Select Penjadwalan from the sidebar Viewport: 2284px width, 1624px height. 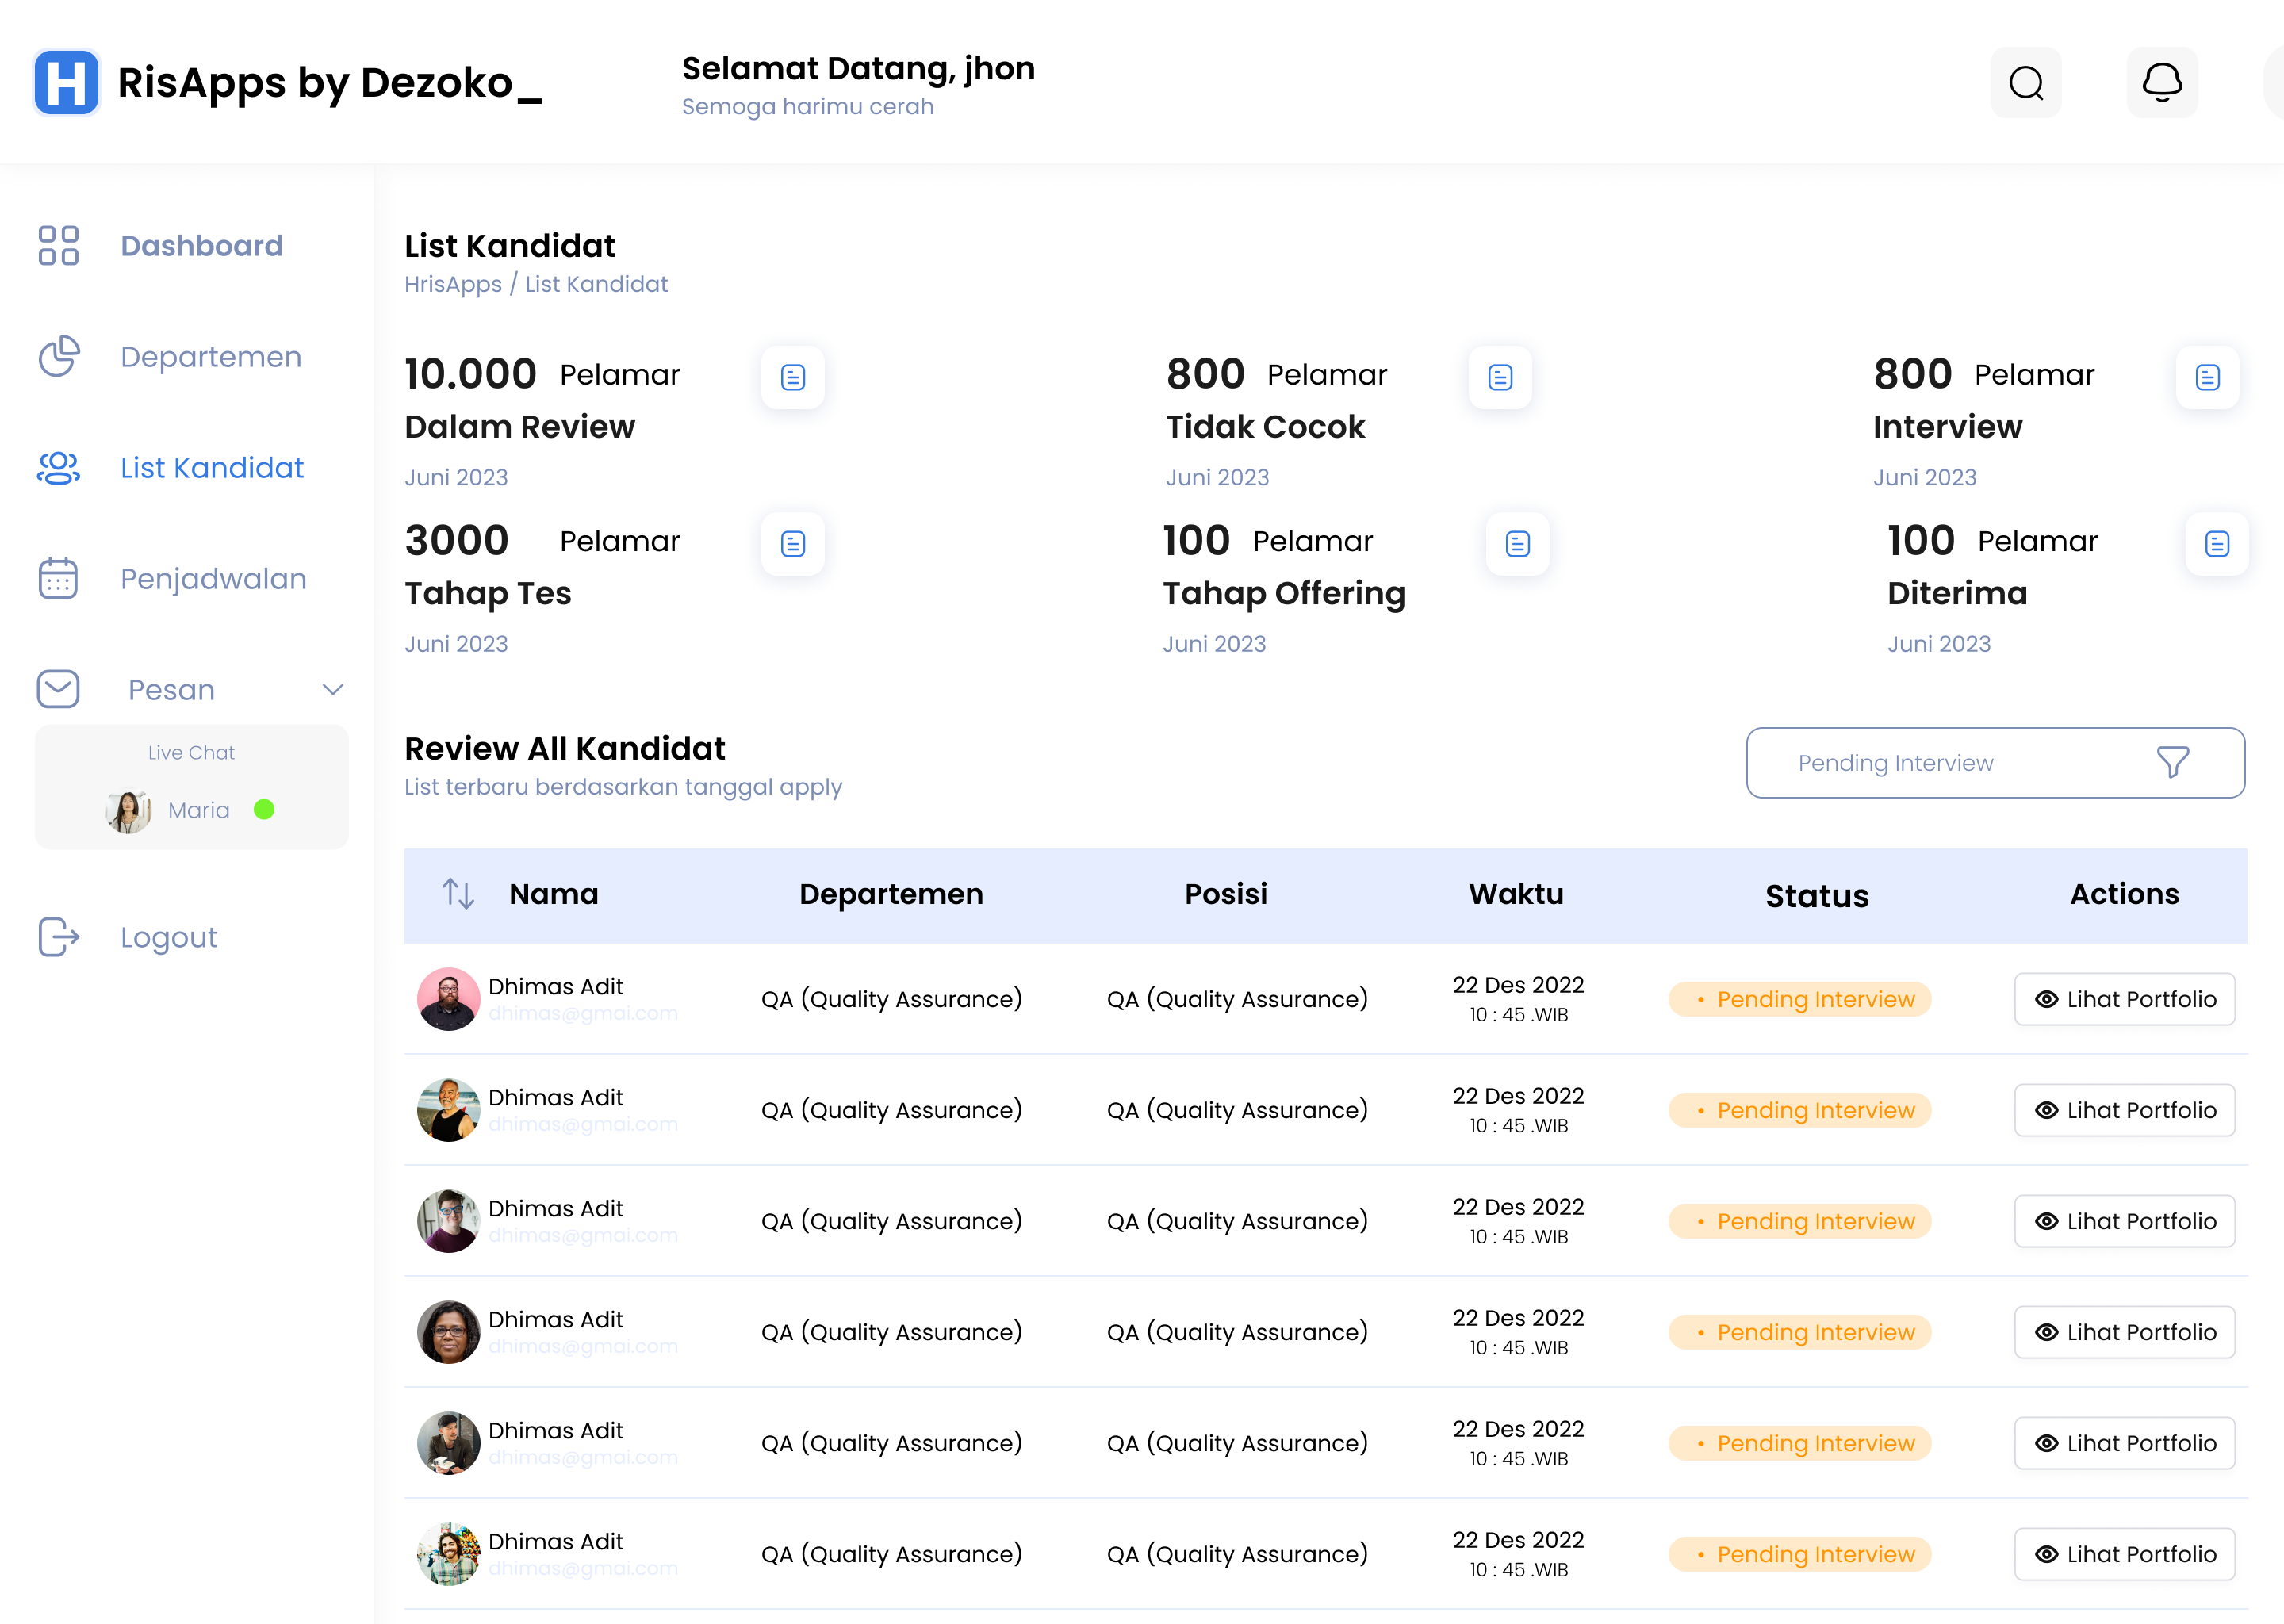pyautogui.click(x=213, y=578)
